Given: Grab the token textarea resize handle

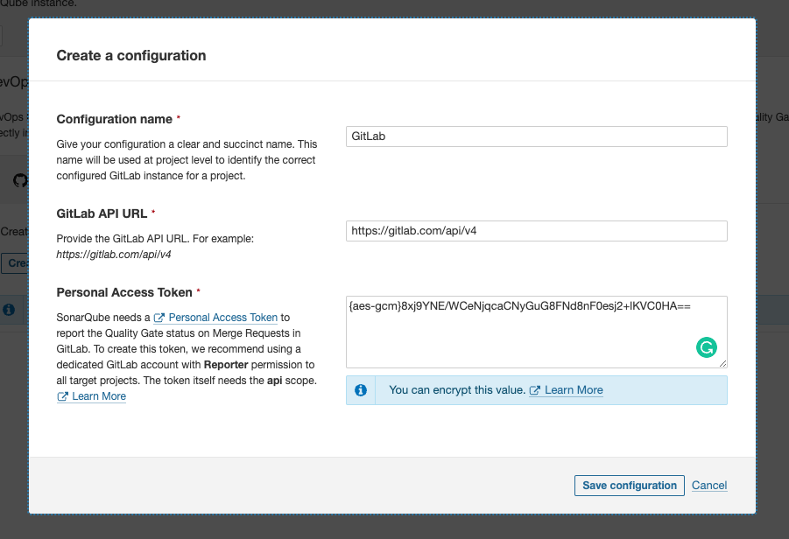Looking at the screenshot, I should tap(722, 363).
